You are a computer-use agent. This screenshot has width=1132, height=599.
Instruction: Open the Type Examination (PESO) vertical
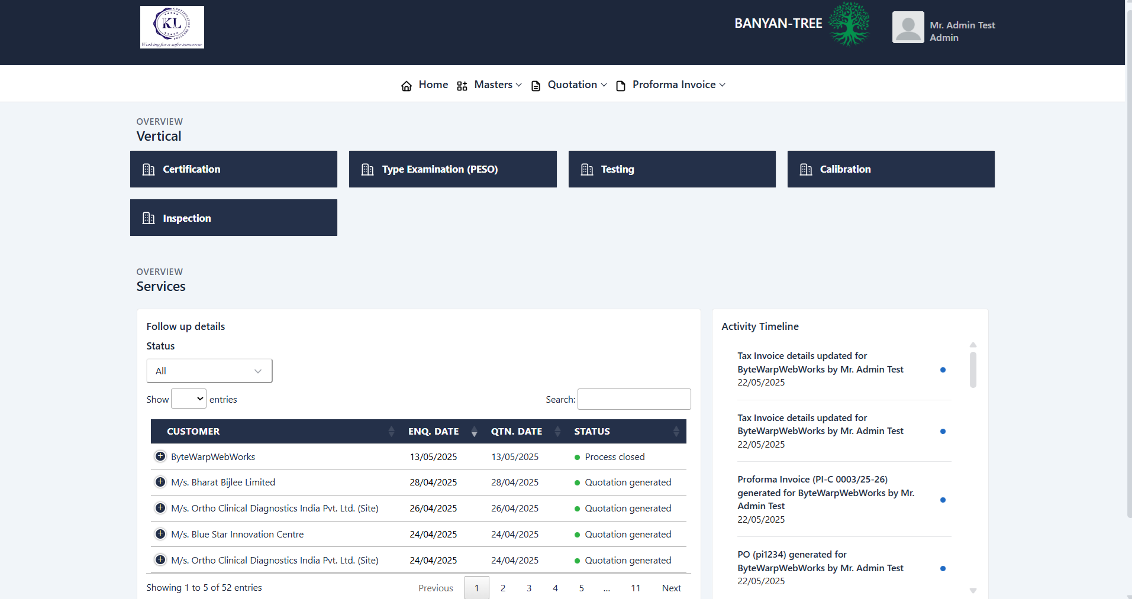coord(452,169)
